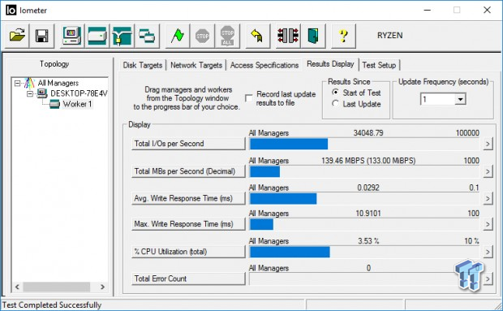The width and height of the screenshot is (503, 311).
Task: Disconnect selected worker or manager
Action: click(x=288, y=36)
